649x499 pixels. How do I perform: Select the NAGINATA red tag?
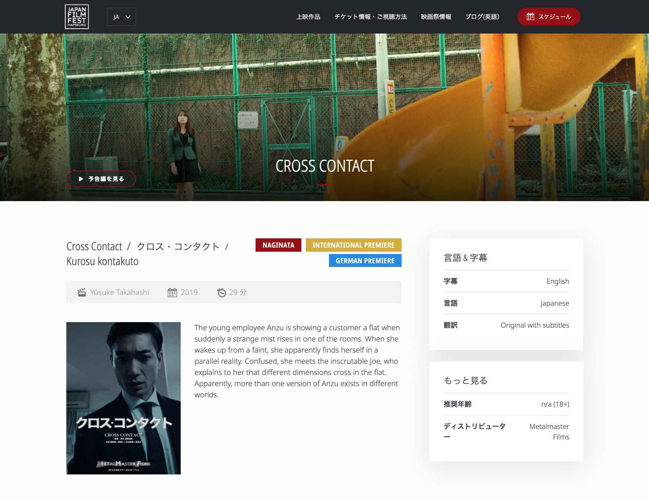coord(278,245)
